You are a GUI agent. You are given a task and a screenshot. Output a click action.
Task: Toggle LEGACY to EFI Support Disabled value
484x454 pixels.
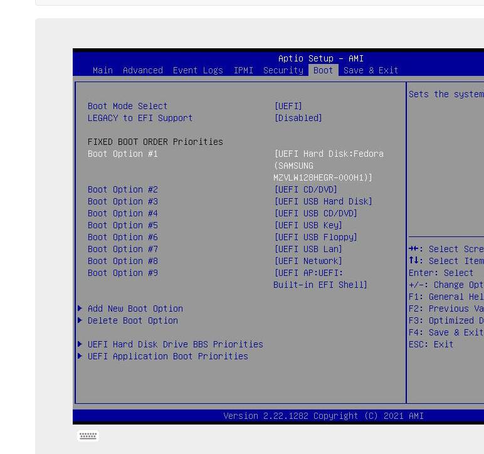tap(298, 118)
